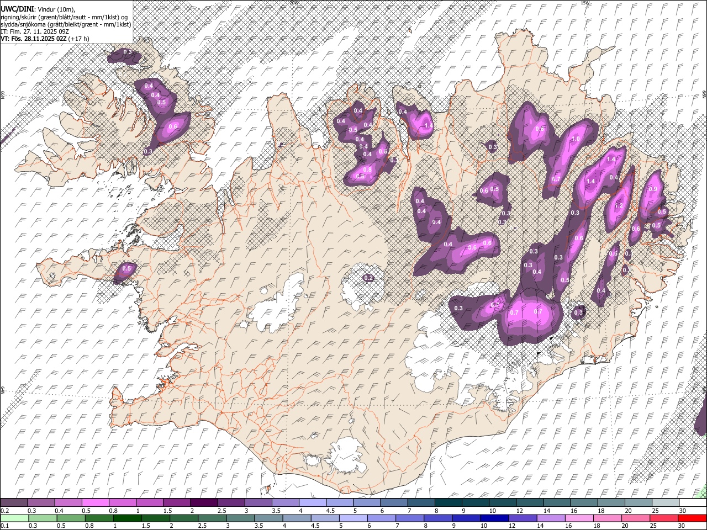Click the '1.2' precipitation value on the map
707x530 pixels.
619,205
